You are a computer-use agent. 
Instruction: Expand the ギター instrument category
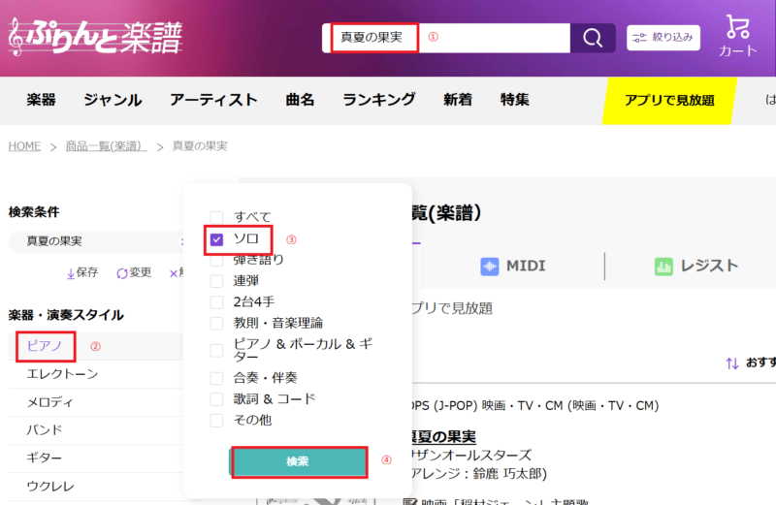[48, 458]
